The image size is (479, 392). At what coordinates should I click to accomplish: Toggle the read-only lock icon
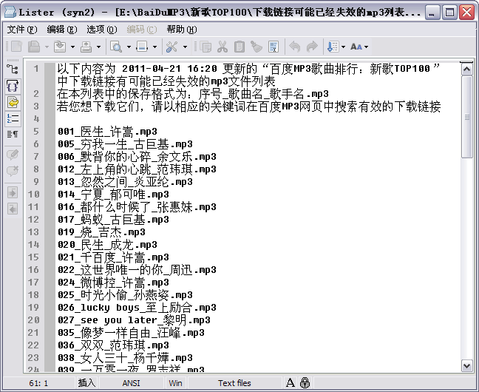click(305, 382)
